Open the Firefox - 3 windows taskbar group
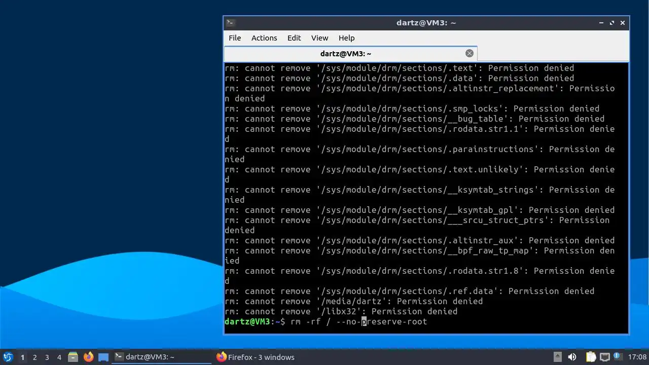The width and height of the screenshot is (649, 365). [x=255, y=357]
